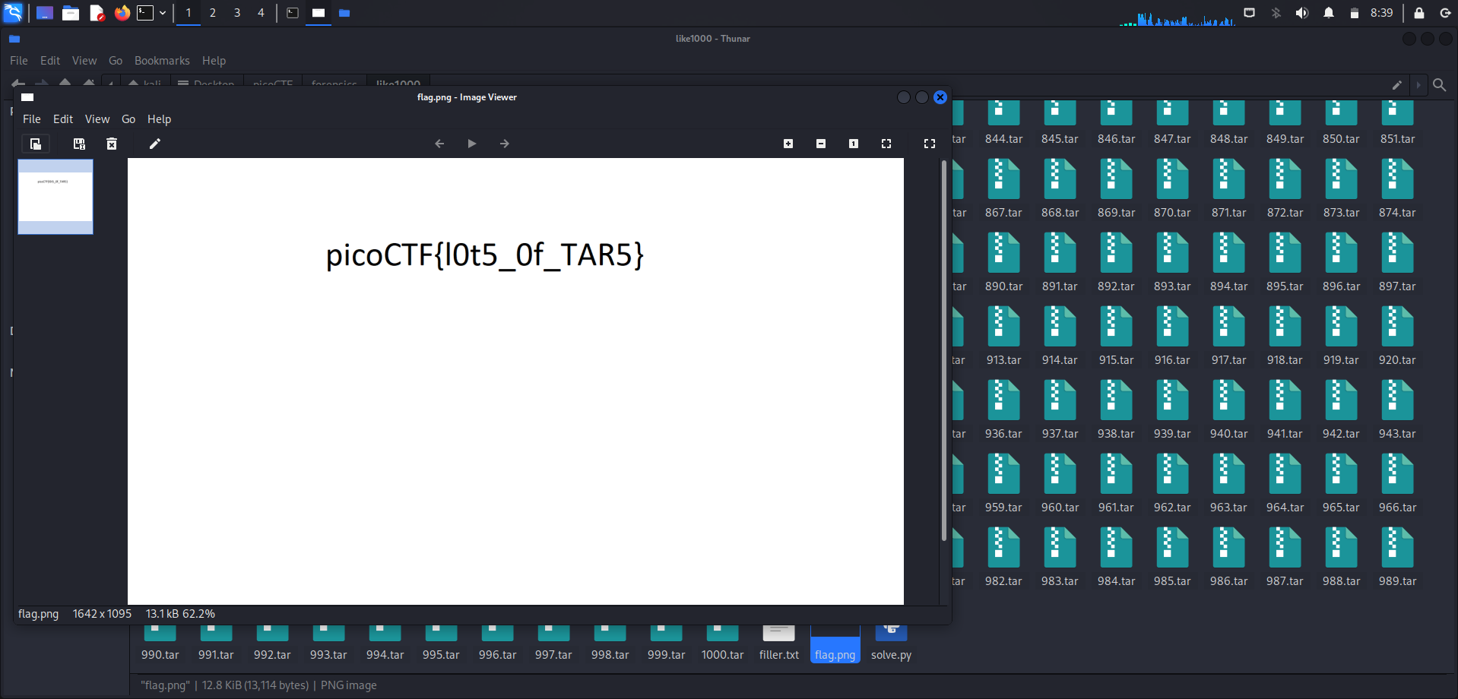This screenshot has width=1458, height=699.
Task: Select the flag.png thumbnail in sidebar
Action: tap(55, 196)
